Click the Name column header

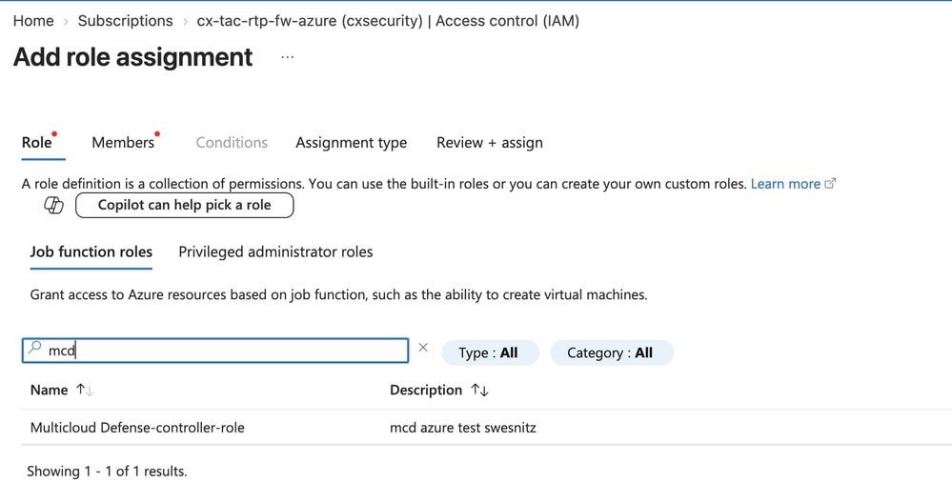pyautogui.click(x=50, y=391)
